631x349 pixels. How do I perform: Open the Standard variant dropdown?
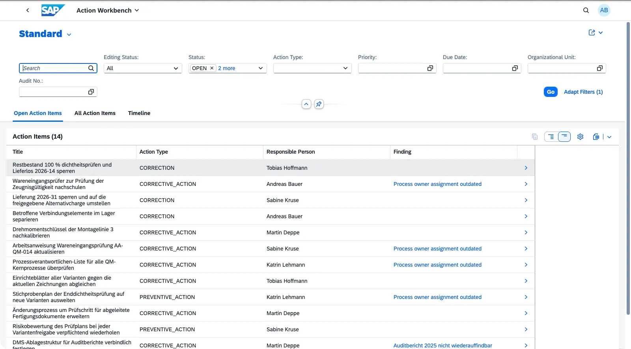click(x=69, y=35)
